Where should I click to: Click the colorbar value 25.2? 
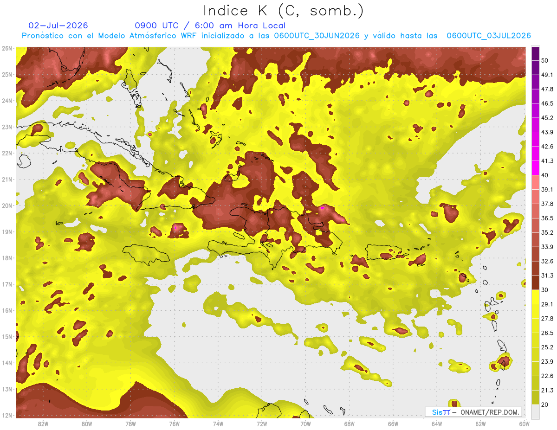click(x=547, y=347)
